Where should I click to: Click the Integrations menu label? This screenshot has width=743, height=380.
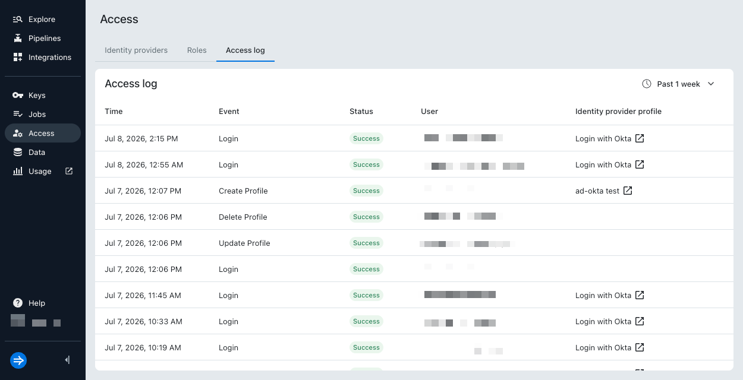(50, 57)
